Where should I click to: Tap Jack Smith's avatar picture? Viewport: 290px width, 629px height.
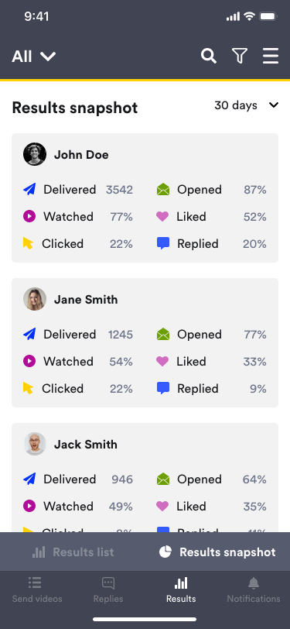35,444
